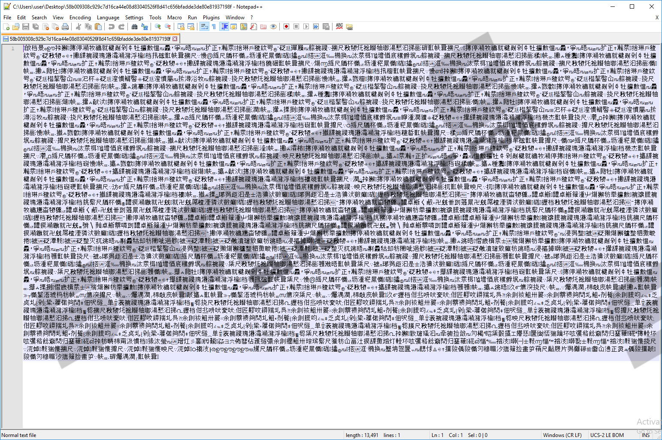
Task: Open the Plugins menu
Action: [x=211, y=18]
